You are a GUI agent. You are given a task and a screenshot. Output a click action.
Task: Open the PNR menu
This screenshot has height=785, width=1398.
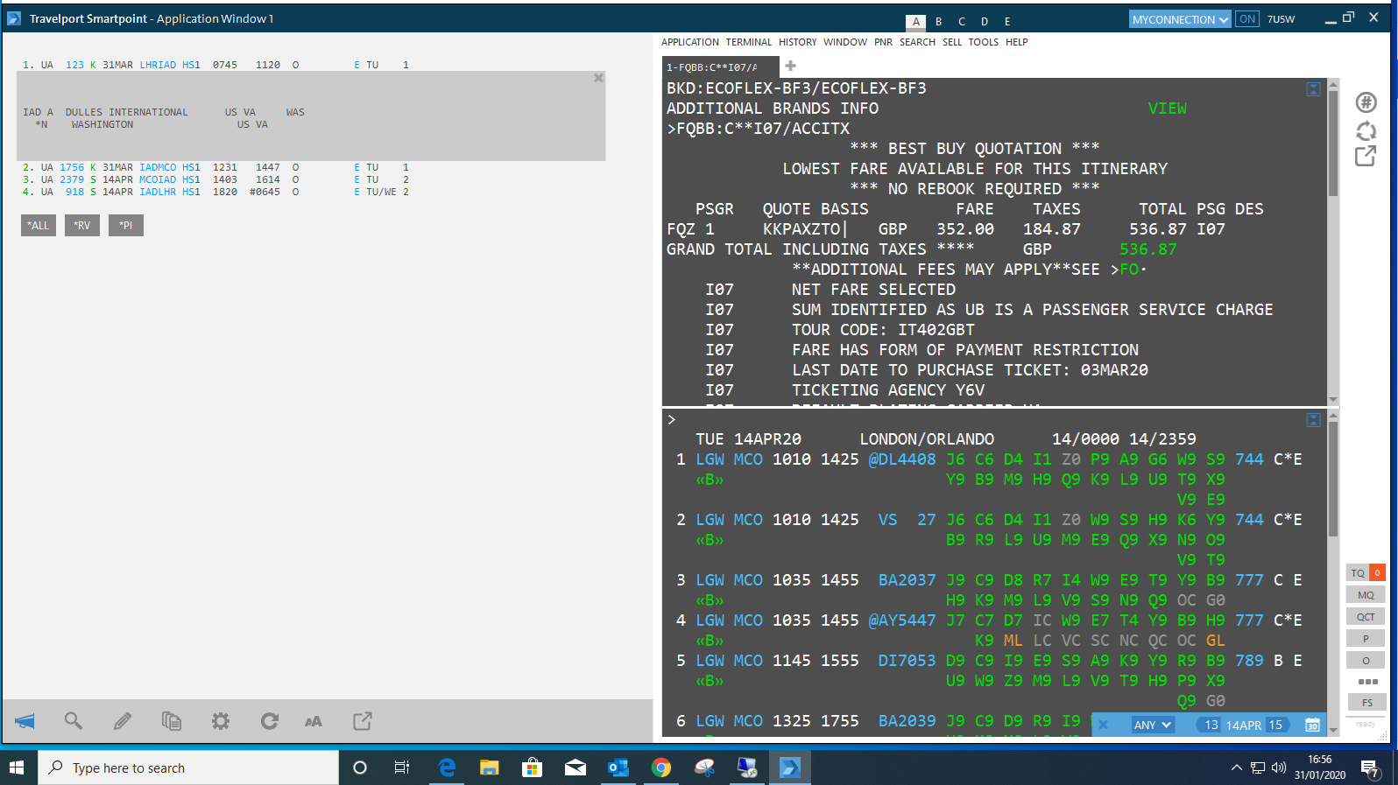point(883,42)
